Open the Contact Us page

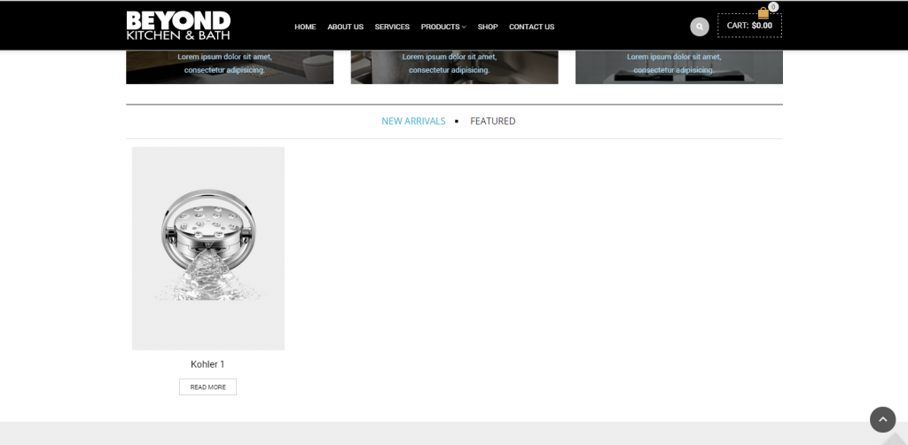532,27
